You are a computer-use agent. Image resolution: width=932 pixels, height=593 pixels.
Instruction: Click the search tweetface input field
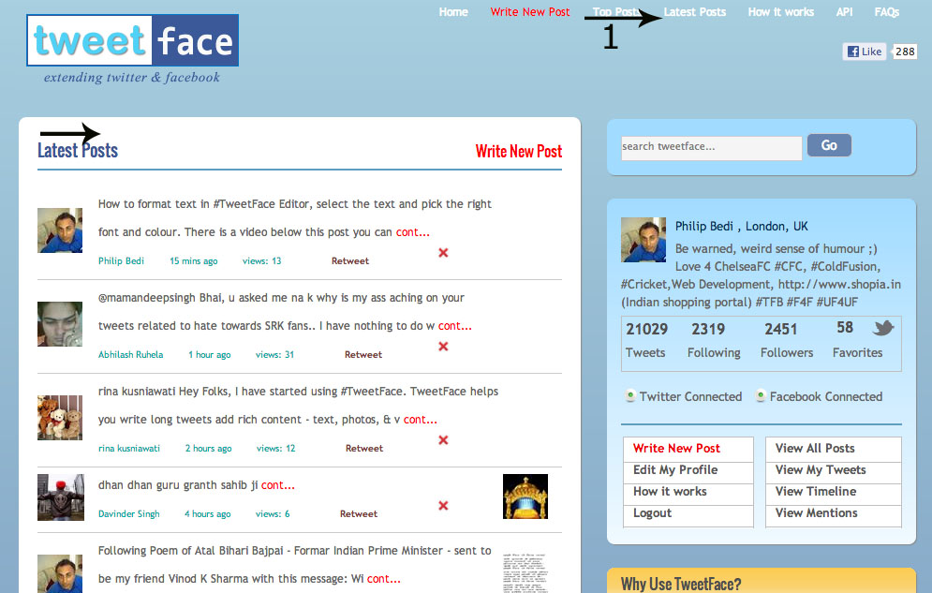[712, 148]
